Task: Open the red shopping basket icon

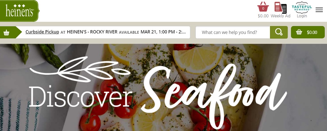Action: (263, 7)
